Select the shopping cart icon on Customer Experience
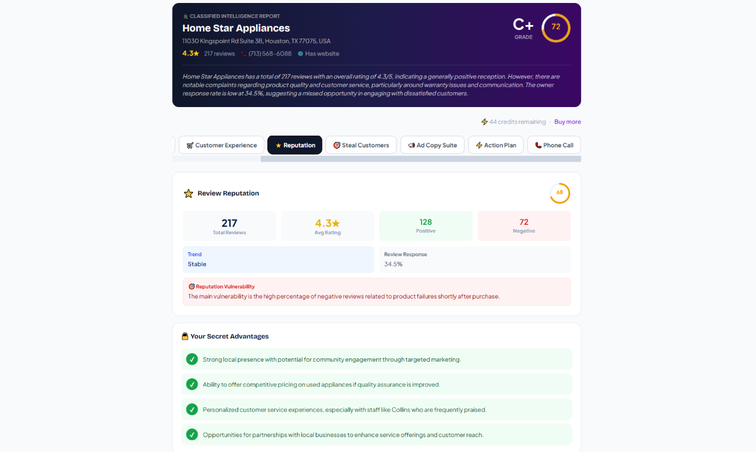This screenshot has height=452, width=756. (x=189, y=145)
